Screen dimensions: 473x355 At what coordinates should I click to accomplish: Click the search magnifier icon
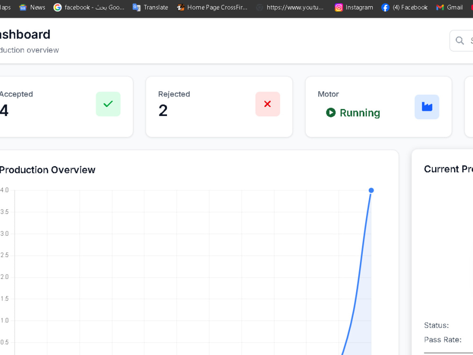click(x=459, y=40)
